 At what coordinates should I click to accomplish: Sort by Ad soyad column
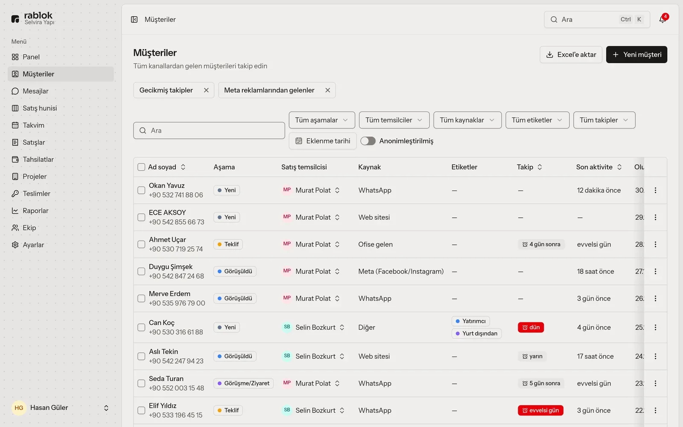[x=167, y=167]
